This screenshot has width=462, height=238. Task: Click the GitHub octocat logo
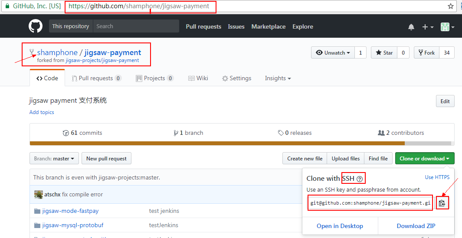click(x=36, y=26)
